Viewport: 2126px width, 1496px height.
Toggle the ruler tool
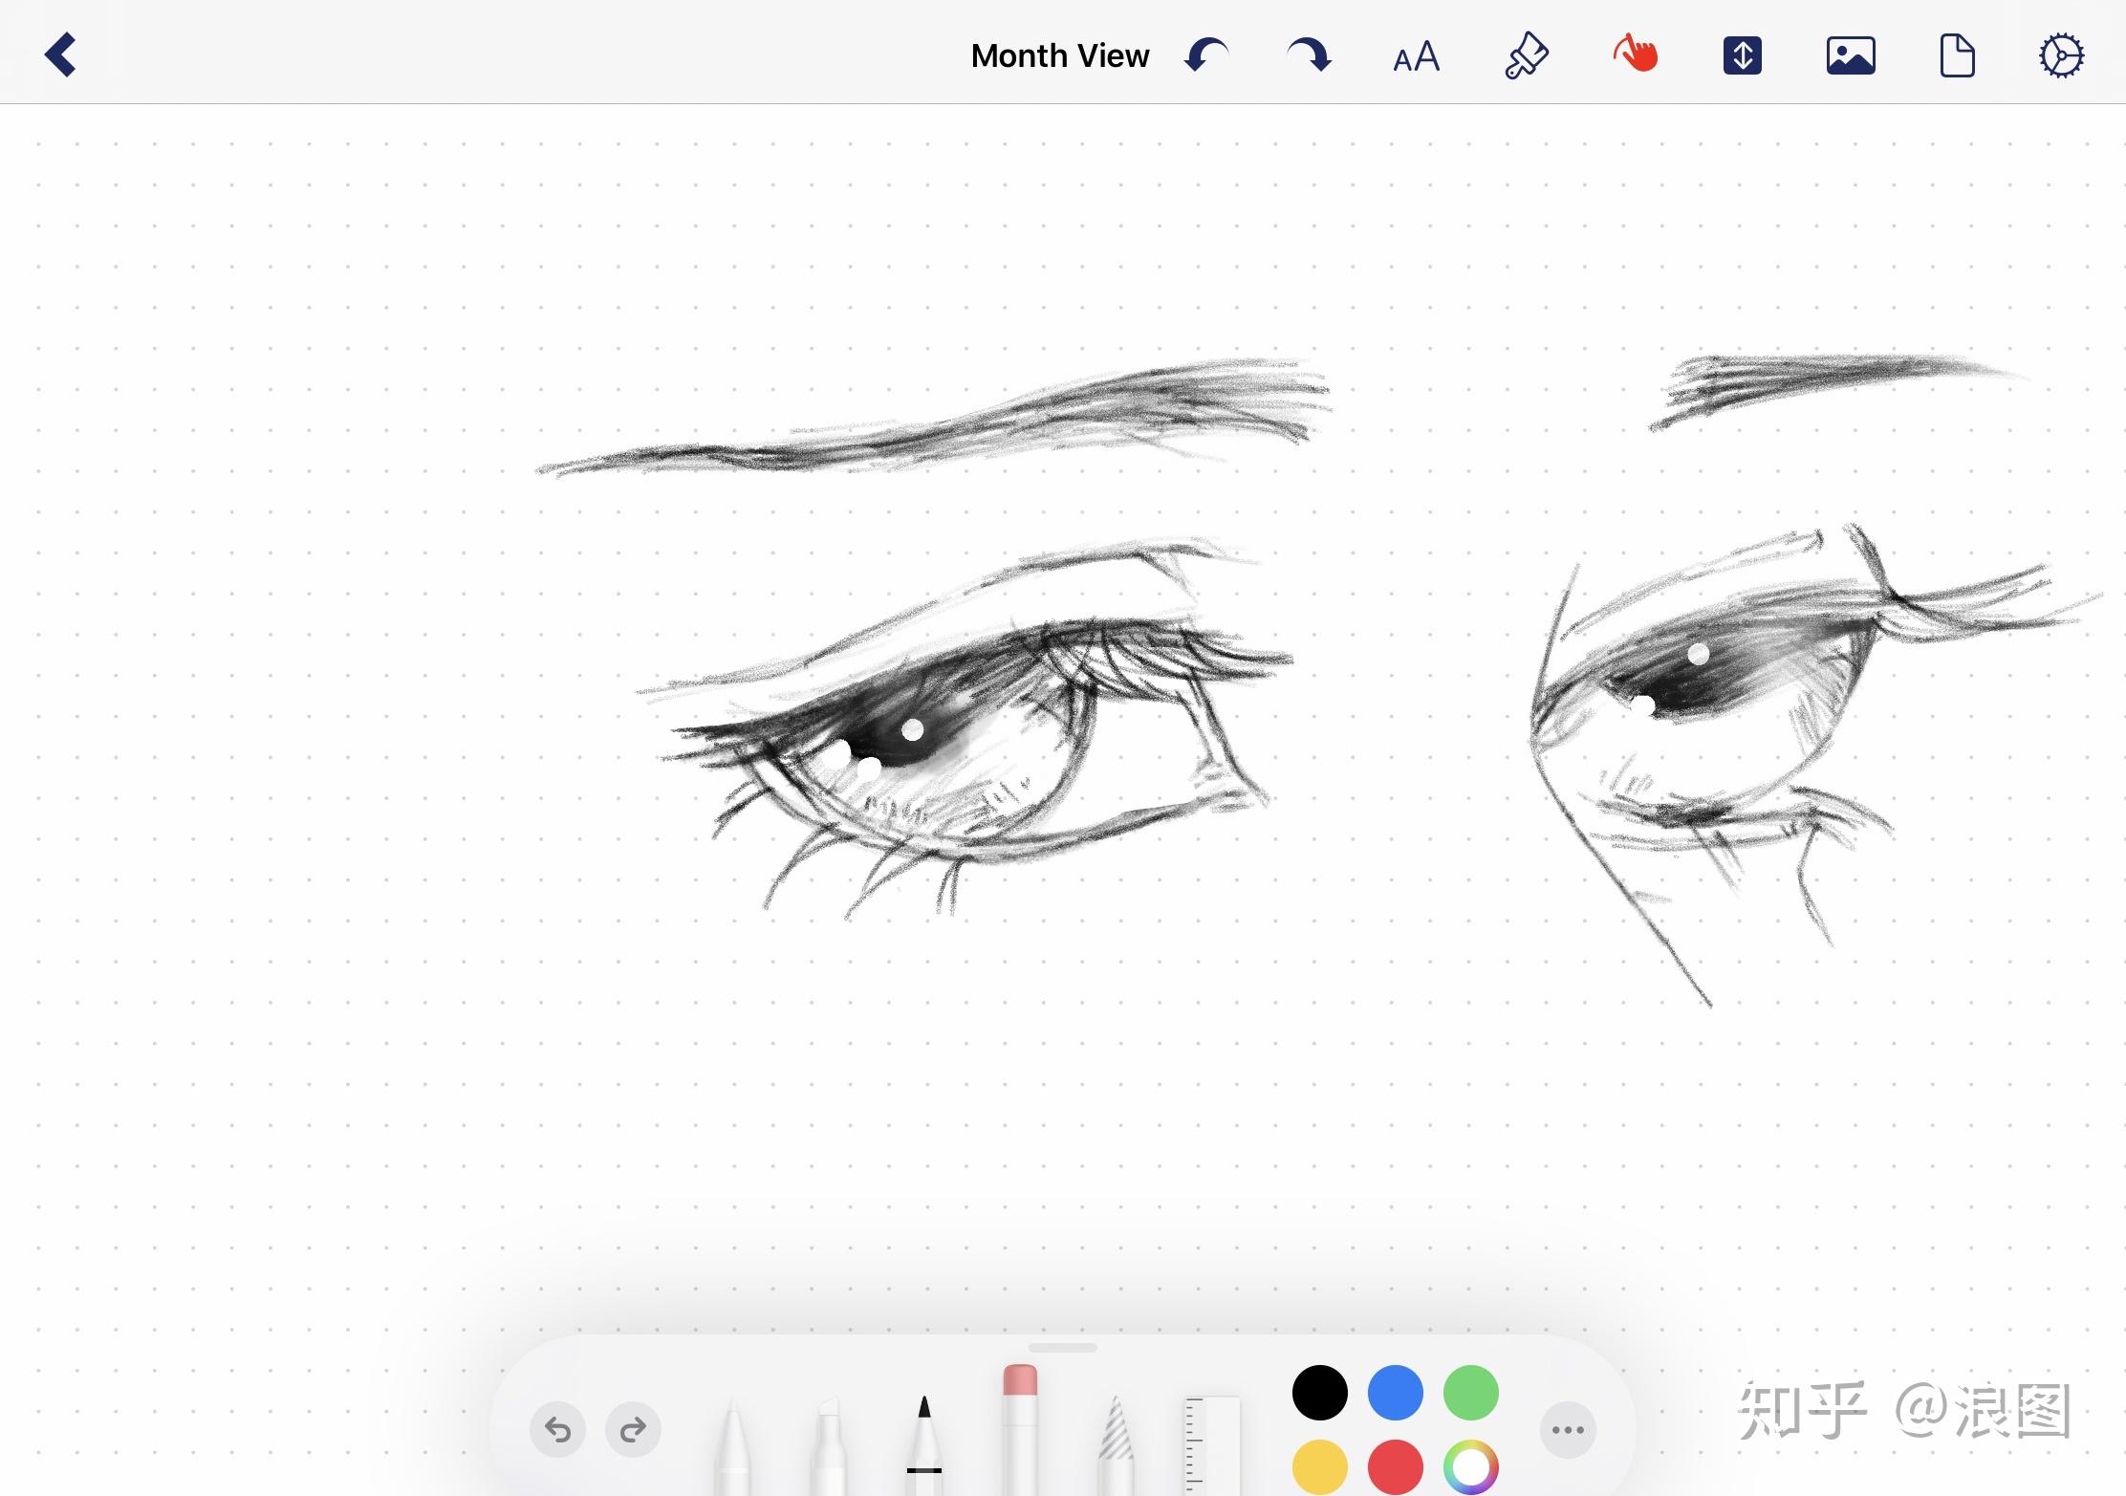pyautogui.click(x=1212, y=1445)
